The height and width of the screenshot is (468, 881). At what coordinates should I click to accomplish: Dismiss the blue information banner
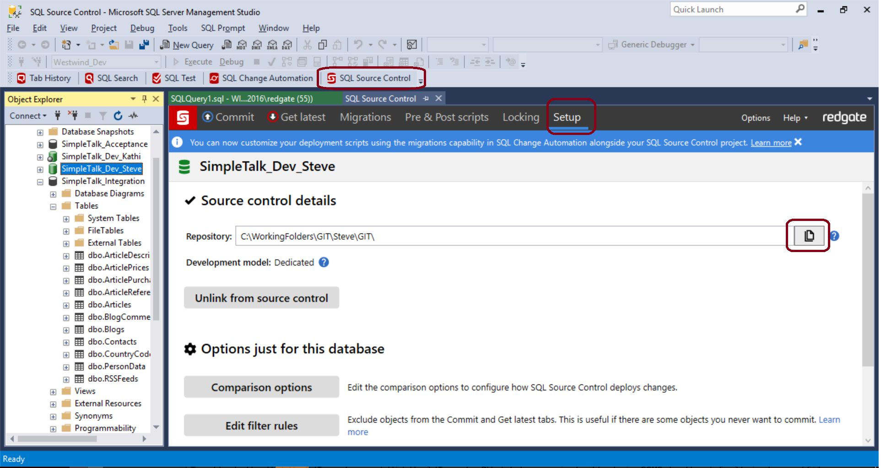(x=799, y=142)
